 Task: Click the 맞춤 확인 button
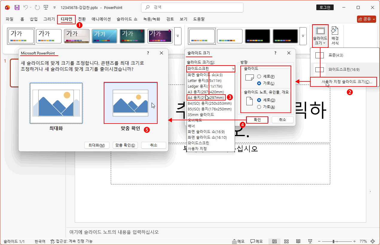pyautogui.click(x=125, y=145)
